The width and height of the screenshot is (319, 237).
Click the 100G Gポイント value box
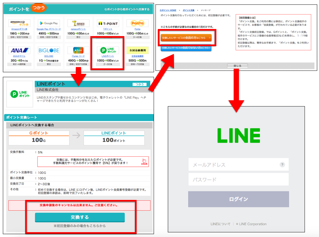(39, 138)
